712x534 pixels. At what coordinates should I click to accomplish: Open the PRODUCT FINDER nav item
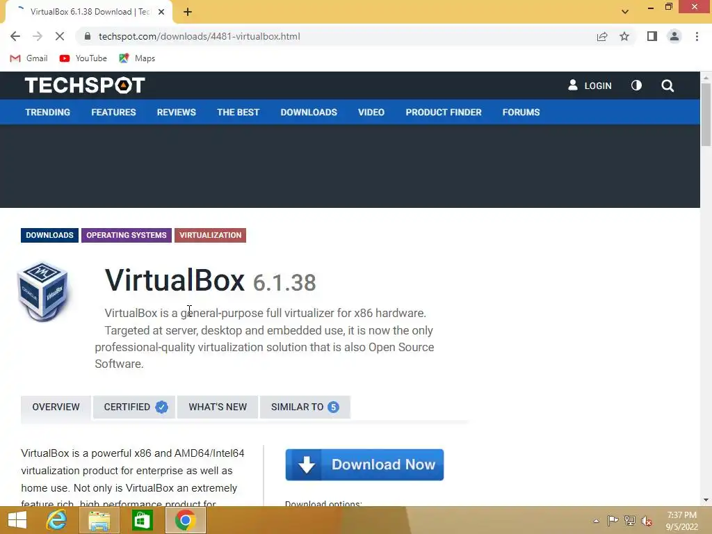tap(443, 112)
